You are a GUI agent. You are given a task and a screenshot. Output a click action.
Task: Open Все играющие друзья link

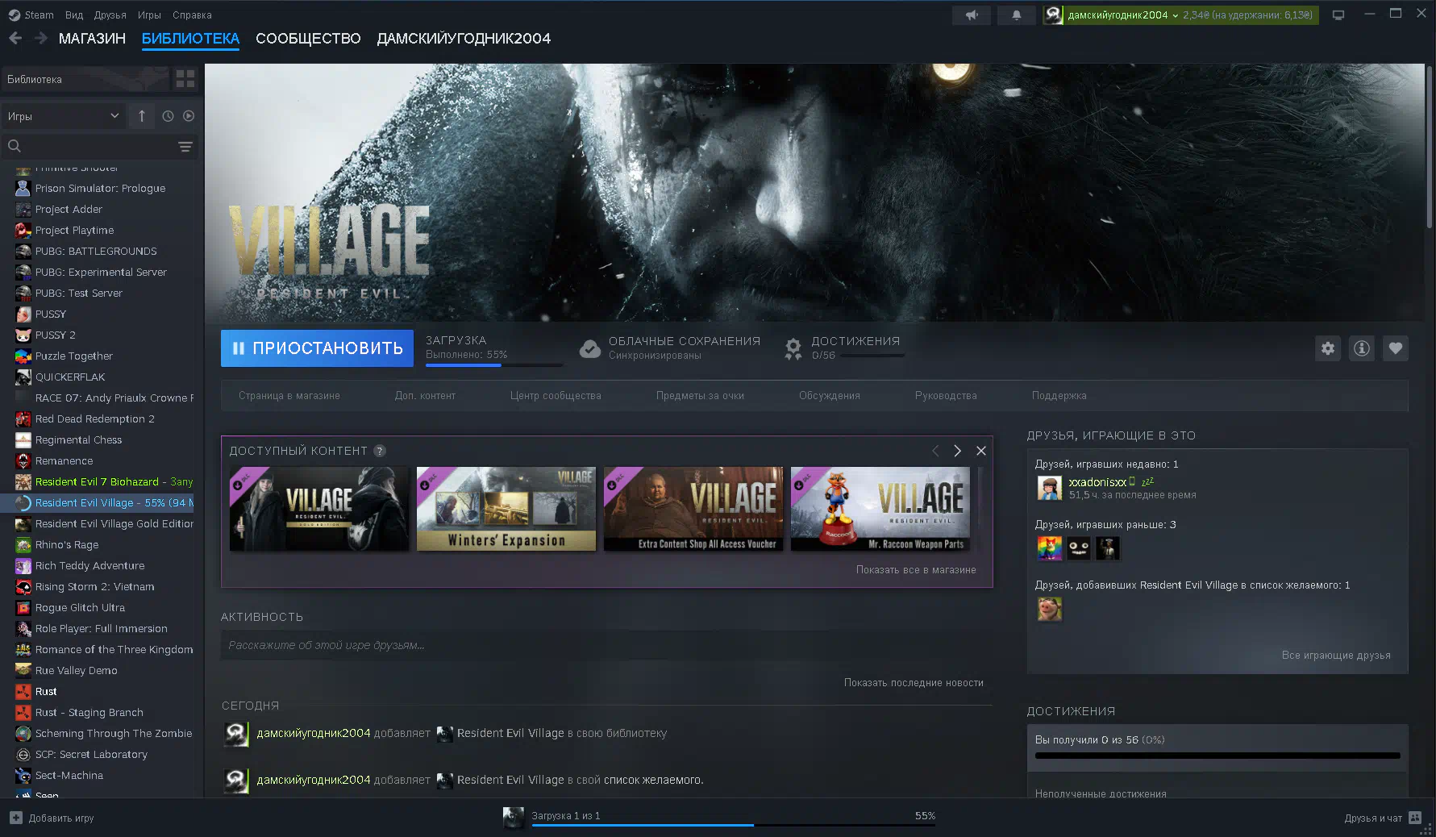pyautogui.click(x=1336, y=655)
